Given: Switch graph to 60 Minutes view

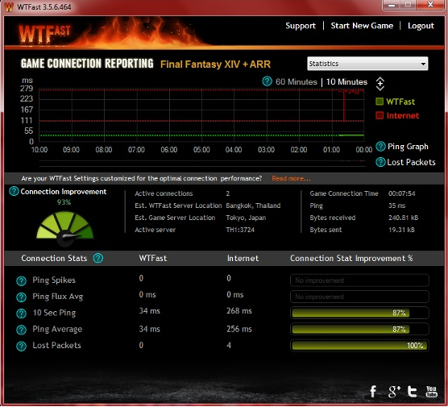Looking at the screenshot, I should (297, 81).
